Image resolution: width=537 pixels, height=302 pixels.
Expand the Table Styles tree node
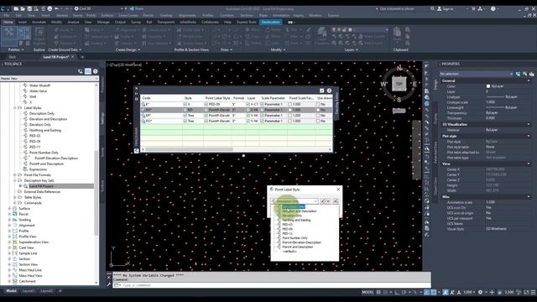[x=15, y=197]
